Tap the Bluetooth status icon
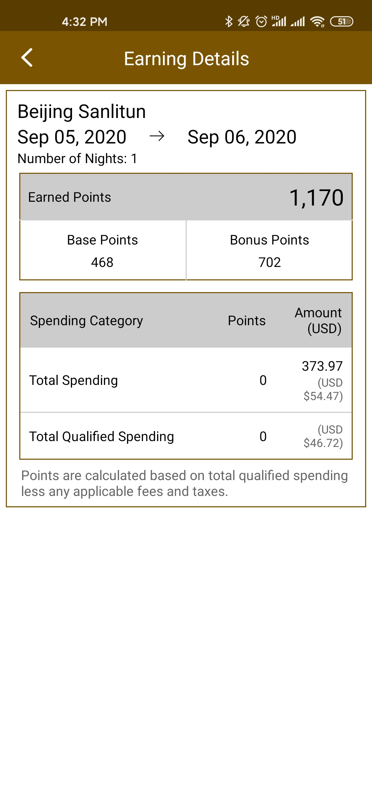The width and height of the screenshot is (372, 807). coord(229,21)
